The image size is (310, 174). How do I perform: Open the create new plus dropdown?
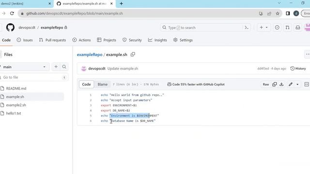pyautogui.click(x=263, y=28)
